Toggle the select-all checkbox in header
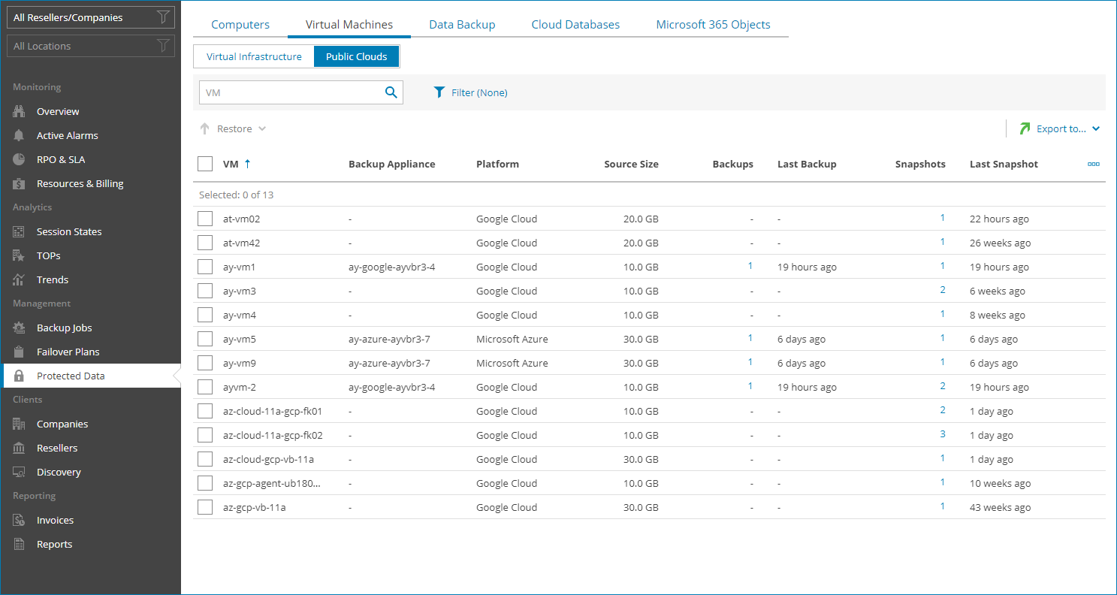The width and height of the screenshot is (1117, 595). pyautogui.click(x=205, y=164)
